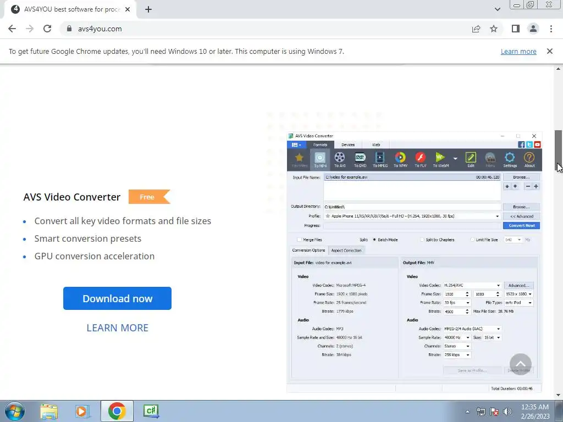Open Windows Explorer from the taskbar
This screenshot has width=563, height=422.
click(49, 411)
